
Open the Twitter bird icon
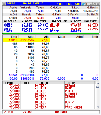click(83, 4)
